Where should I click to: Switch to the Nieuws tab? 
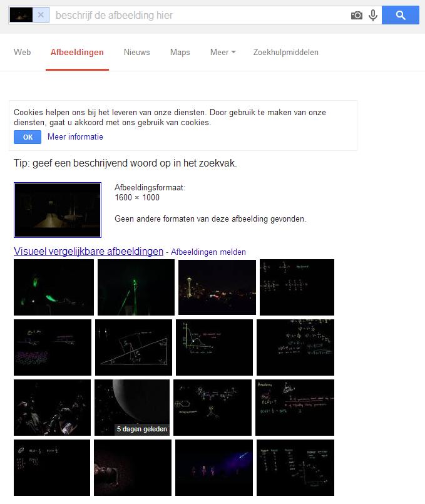pos(136,53)
